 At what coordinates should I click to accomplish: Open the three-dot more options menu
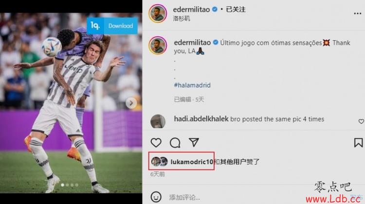(x=358, y=14)
